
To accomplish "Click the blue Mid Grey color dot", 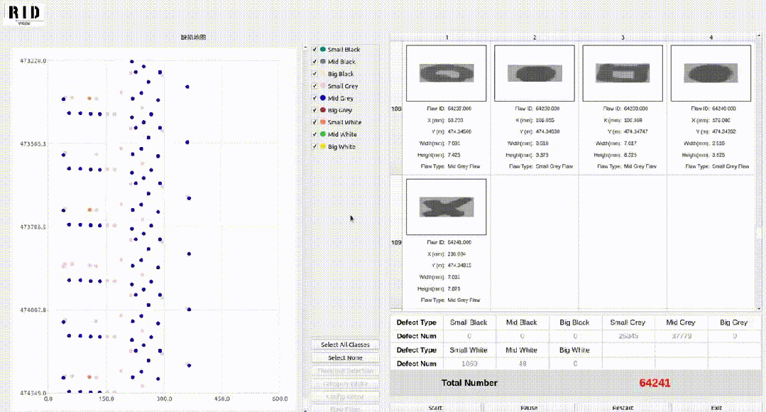I will (323, 98).
